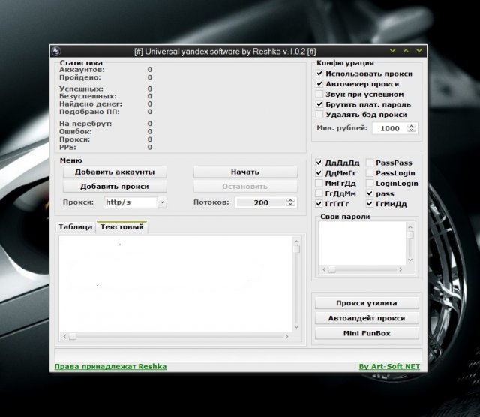This screenshot has height=417, width=480.
Task: Click the Свои пароли horizontal scrollbar thumb
Action: tap(331, 269)
